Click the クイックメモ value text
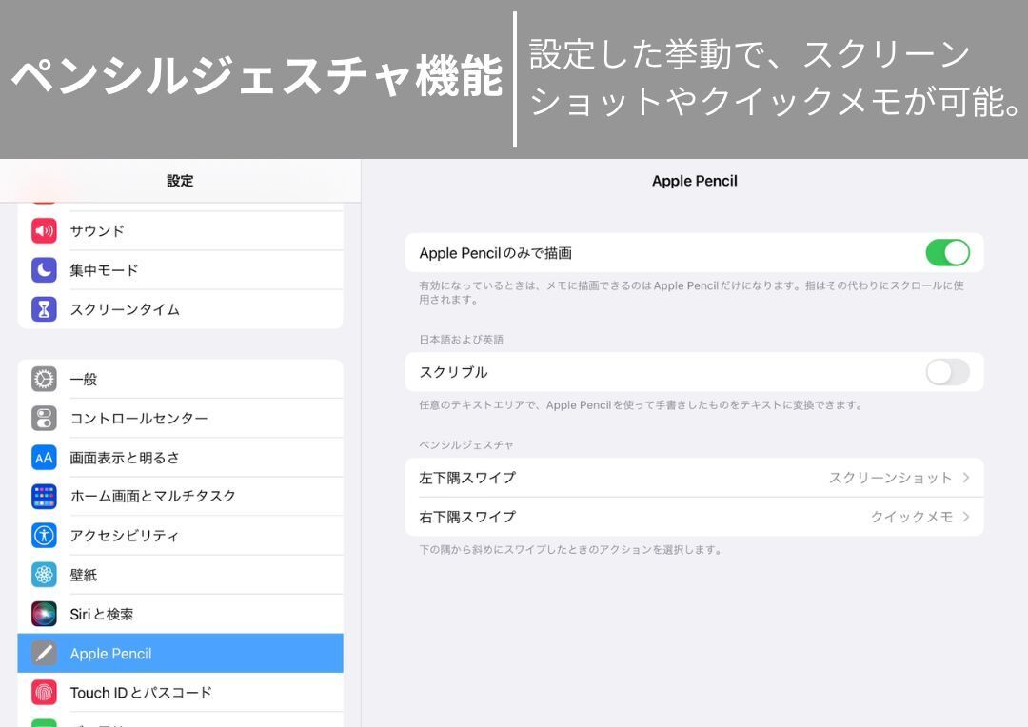 [x=911, y=517]
